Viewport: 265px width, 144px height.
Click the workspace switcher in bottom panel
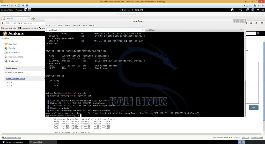tap(241, 142)
